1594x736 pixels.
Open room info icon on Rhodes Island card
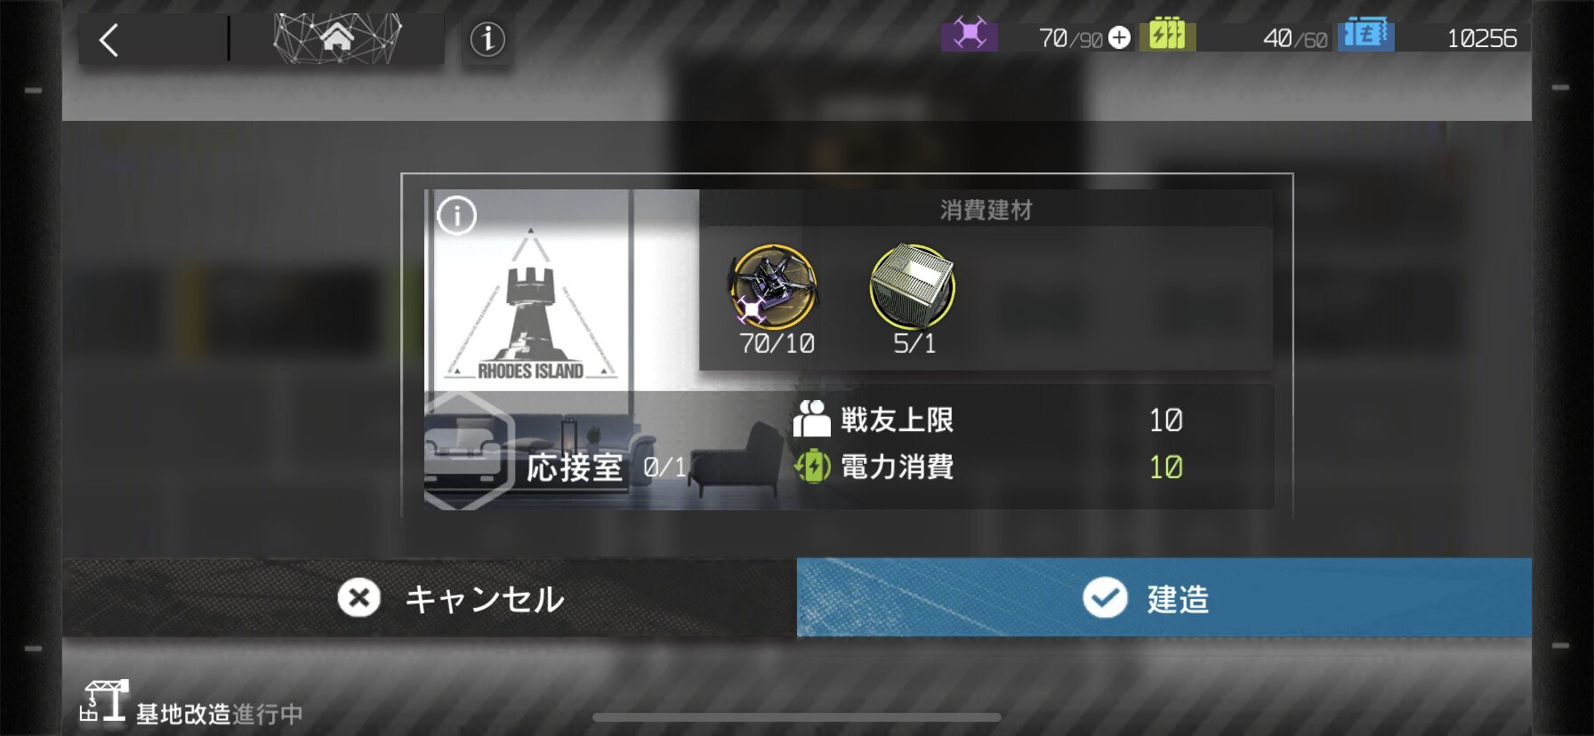click(457, 215)
